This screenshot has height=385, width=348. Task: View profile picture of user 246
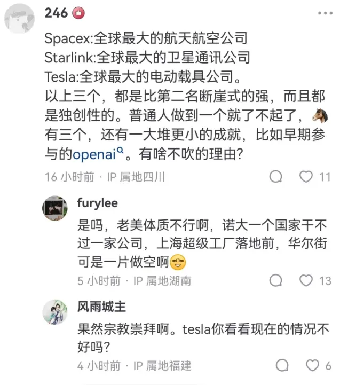pyautogui.click(x=20, y=19)
